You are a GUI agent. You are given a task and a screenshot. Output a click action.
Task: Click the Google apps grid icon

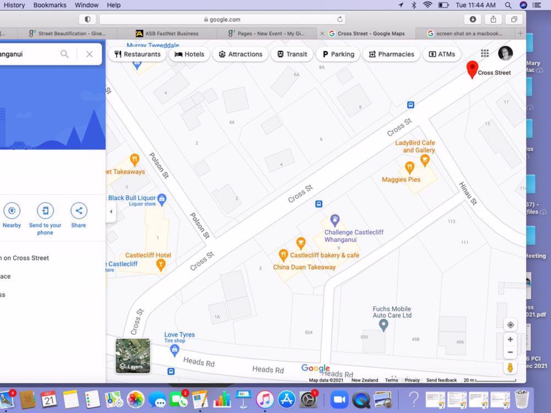pos(485,53)
